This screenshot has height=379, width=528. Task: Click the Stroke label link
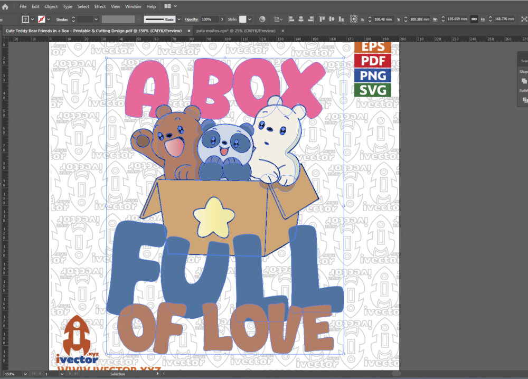pyautogui.click(x=62, y=20)
